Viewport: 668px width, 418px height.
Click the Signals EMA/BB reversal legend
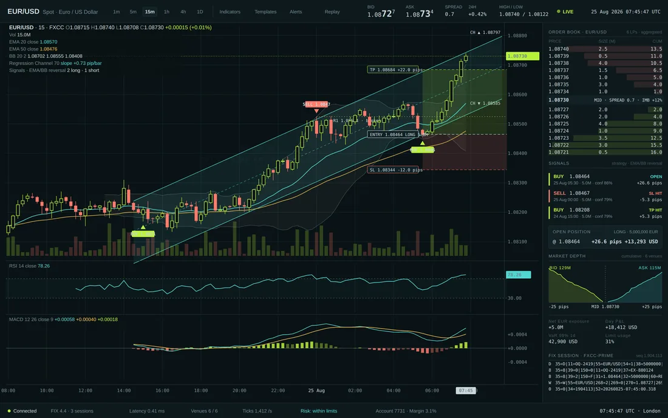coord(54,70)
